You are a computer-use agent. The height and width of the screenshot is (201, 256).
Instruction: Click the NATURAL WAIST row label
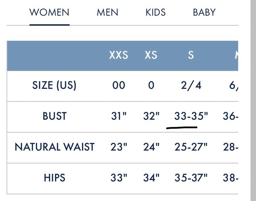point(55,147)
